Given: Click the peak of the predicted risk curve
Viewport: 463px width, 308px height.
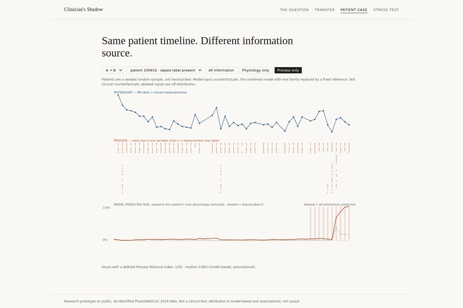Looking at the screenshot, I should pyautogui.click(x=349, y=207).
